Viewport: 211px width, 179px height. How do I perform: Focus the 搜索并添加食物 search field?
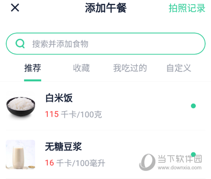click(x=105, y=44)
